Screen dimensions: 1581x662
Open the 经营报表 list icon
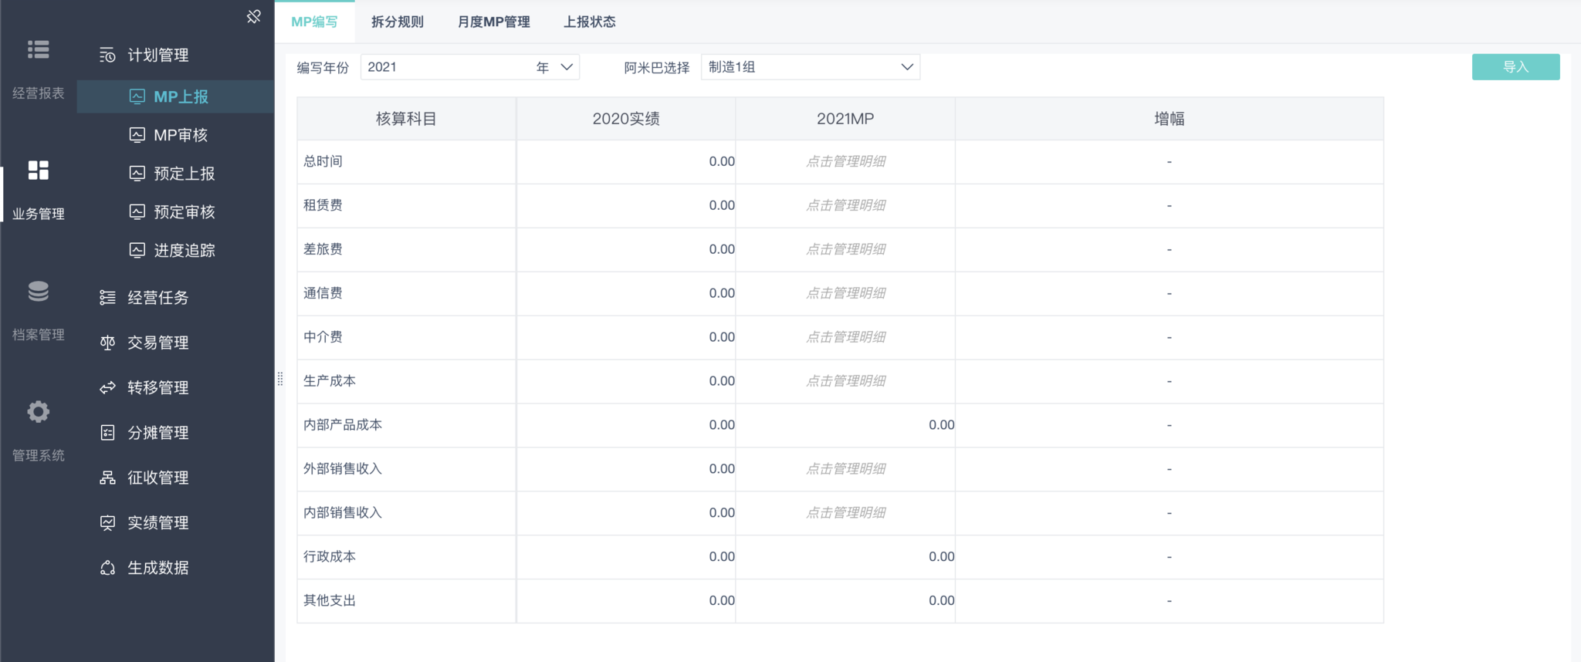point(38,49)
